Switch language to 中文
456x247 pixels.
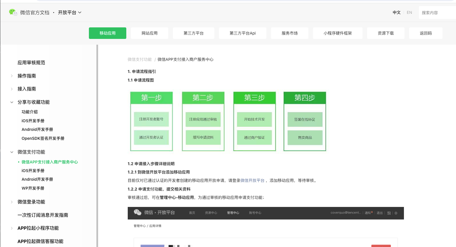tap(396, 12)
